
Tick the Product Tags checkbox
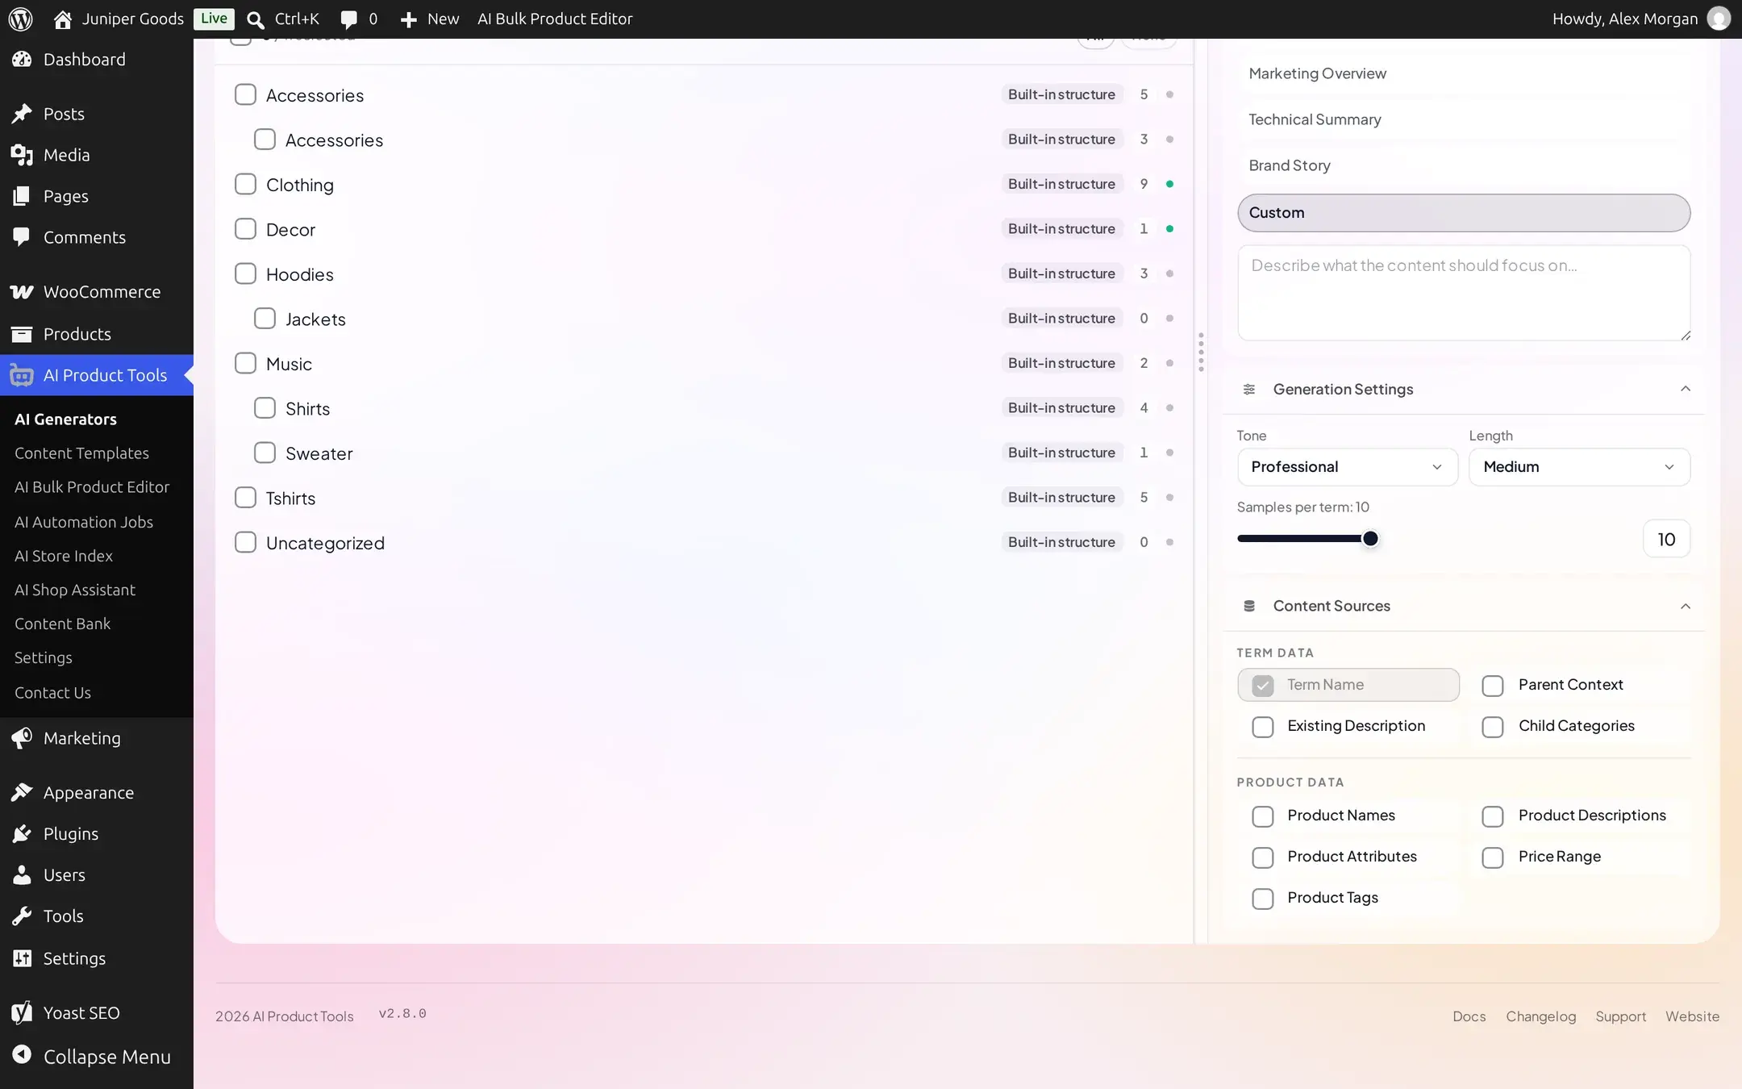click(1263, 899)
